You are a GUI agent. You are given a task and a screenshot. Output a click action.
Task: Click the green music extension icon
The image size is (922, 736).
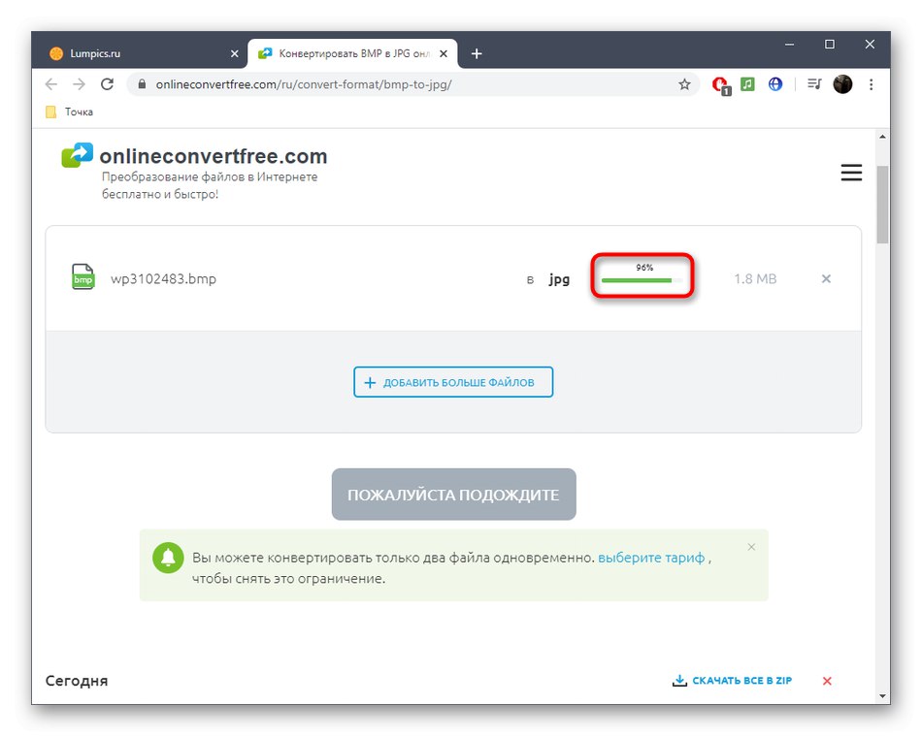[747, 84]
